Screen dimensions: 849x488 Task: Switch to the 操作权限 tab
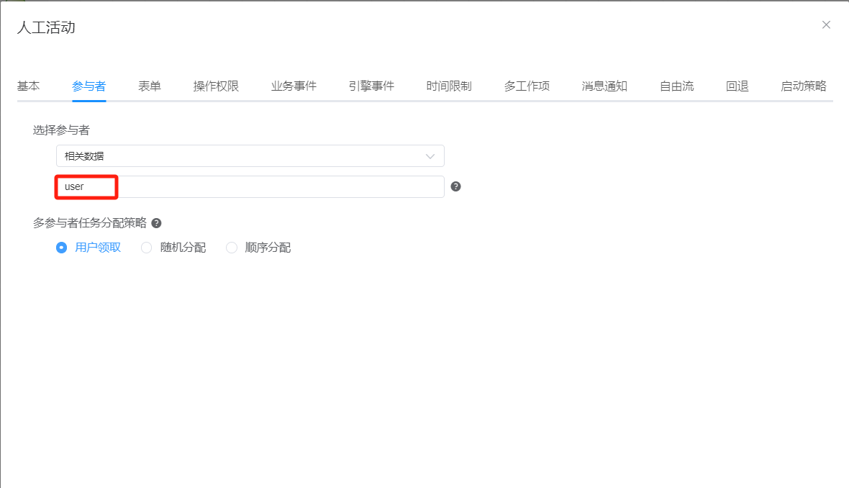coord(215,85)
